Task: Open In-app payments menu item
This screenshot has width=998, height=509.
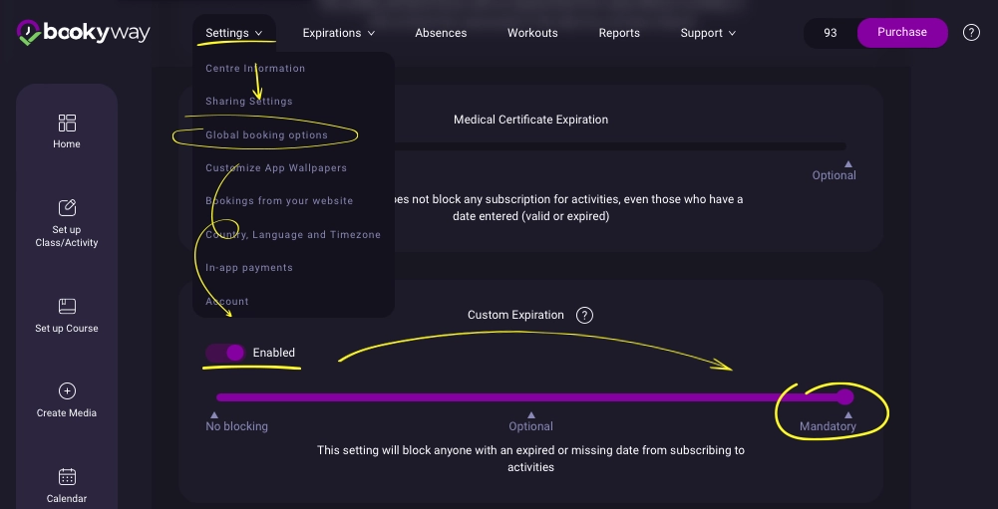Action: pos(249,268)
